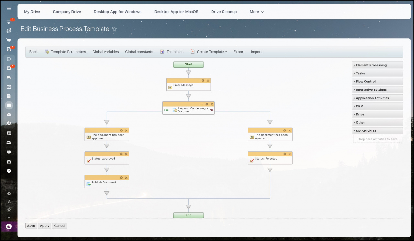The width and height of the screenshot is (414, 241).
Task: Open the box cube icon in sidebar
Action: point(9,152)
